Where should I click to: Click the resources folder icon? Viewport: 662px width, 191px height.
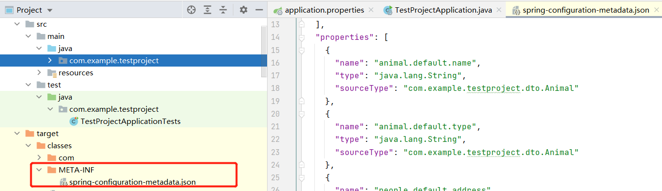[x=52, y=73]
